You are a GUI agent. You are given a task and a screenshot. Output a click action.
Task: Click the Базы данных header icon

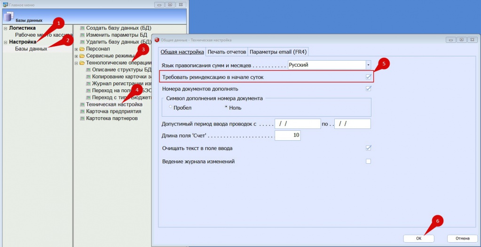(9, 17)
